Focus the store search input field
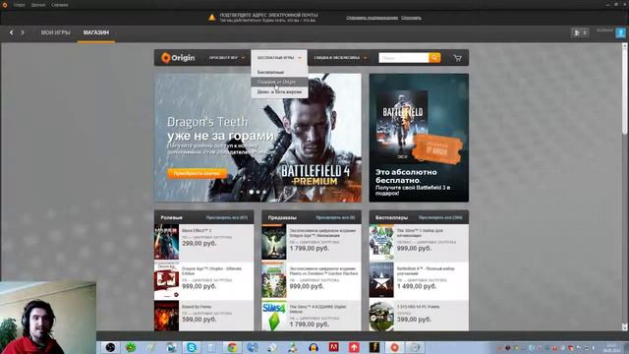This screenshot has width=629, height=354. point(404,58)
